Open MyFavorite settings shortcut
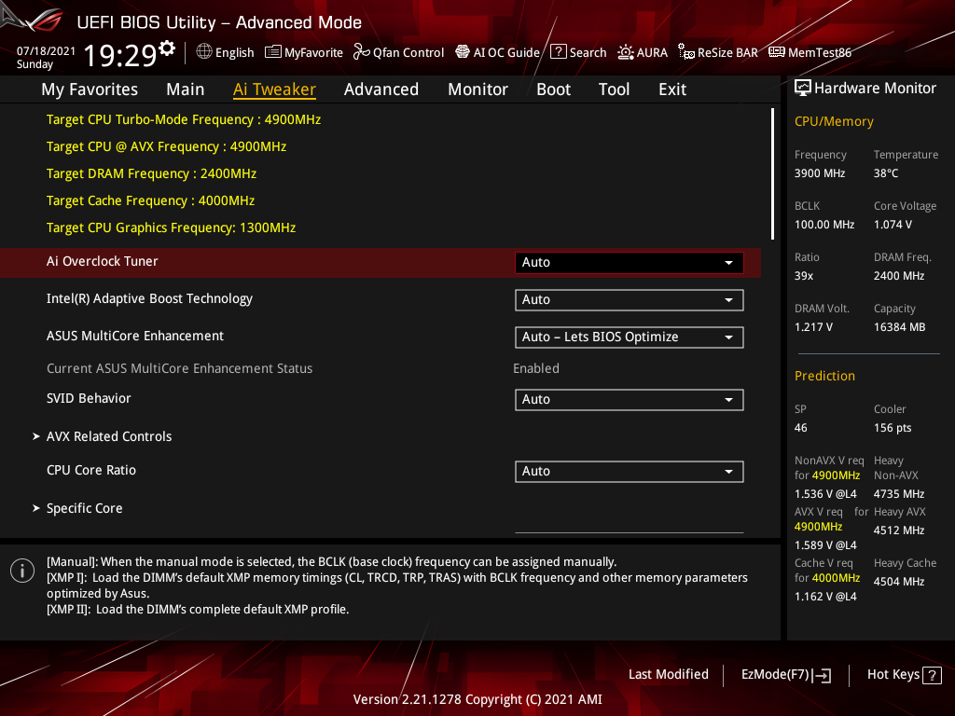The image size is (955, 716). 304,52
